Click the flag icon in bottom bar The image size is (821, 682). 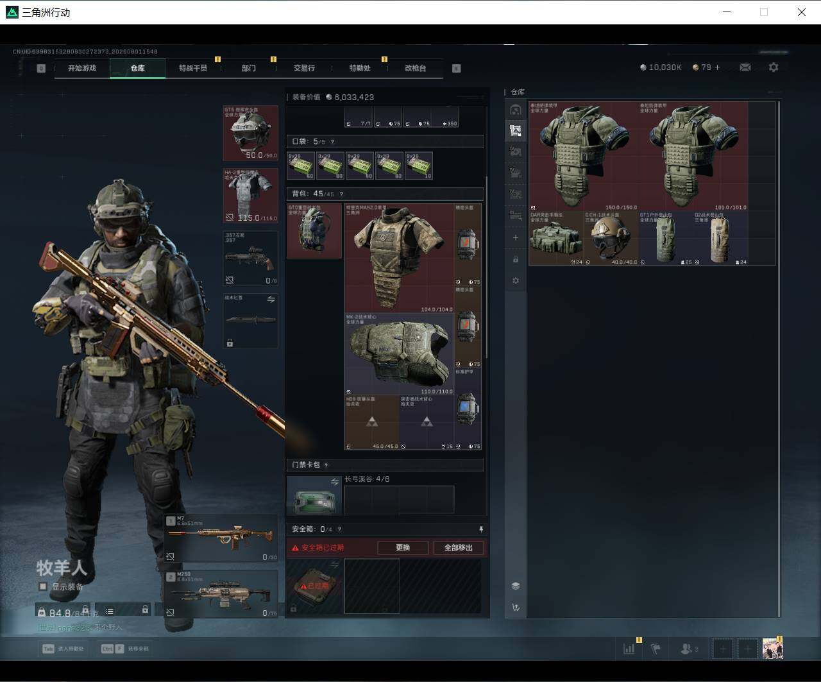pyautogui.click(x=656, y=649)
